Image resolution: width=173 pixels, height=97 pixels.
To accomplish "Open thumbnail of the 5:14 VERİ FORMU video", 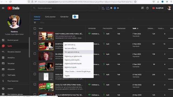I will (x=46, y=87).
